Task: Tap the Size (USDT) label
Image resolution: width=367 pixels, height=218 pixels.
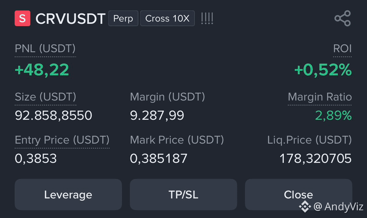Action: pos(46,97)
